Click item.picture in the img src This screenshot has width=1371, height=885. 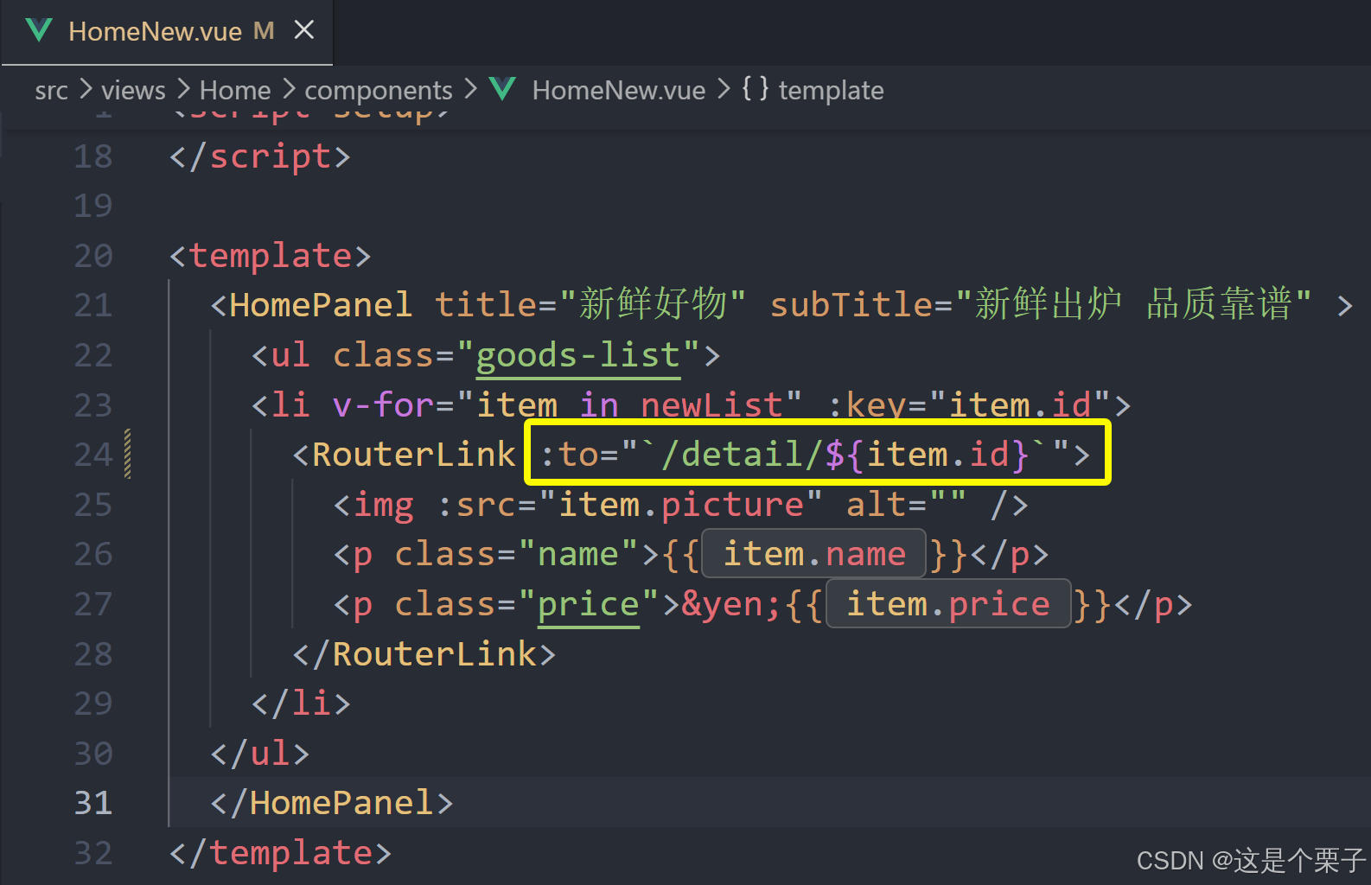coord(681,505)
